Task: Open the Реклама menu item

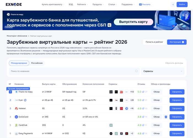Action: [145, 5]
